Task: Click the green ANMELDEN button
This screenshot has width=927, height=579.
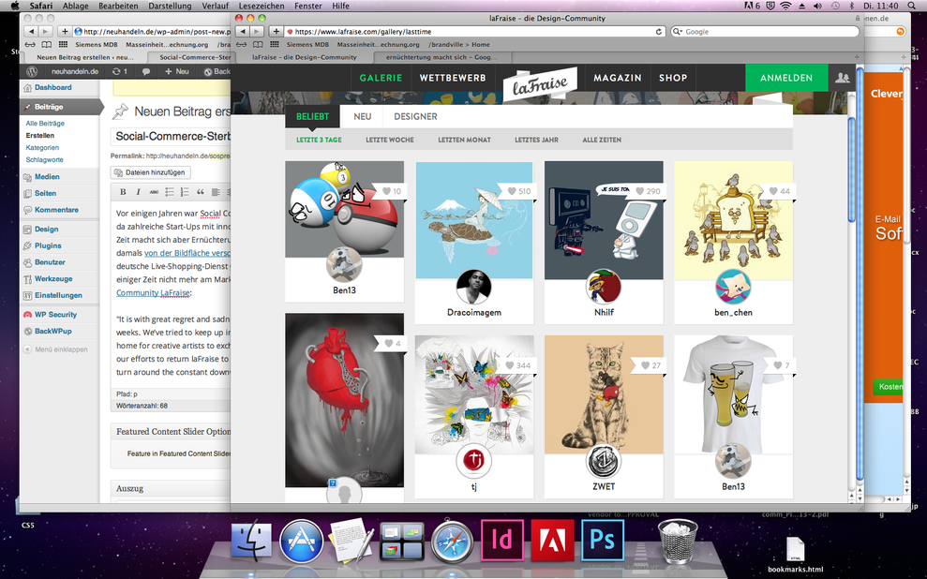Action: coord(786,78)
